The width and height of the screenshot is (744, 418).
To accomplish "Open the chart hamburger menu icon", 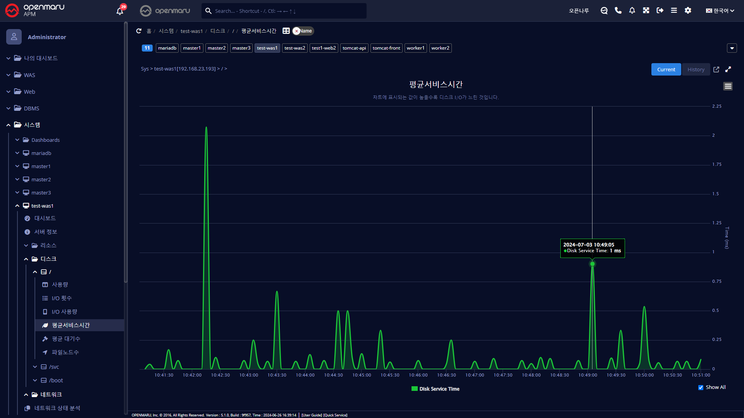I will tap(728, 86).
